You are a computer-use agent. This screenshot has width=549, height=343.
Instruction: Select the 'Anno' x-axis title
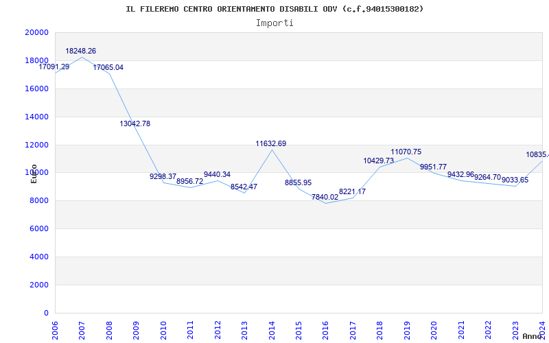point(533,336)
